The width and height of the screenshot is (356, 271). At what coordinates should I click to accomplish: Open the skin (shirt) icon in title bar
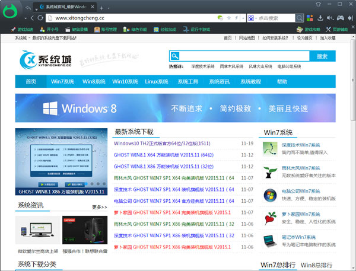tap(318, 4)
